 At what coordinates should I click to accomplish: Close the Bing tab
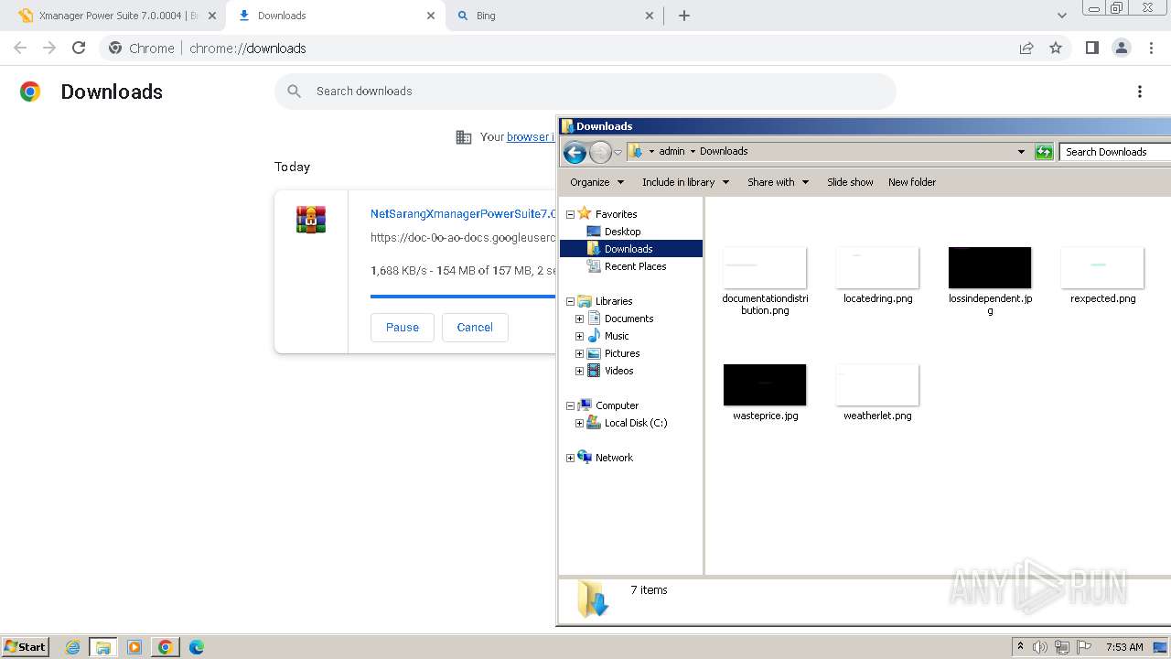[x=650, y=16]
